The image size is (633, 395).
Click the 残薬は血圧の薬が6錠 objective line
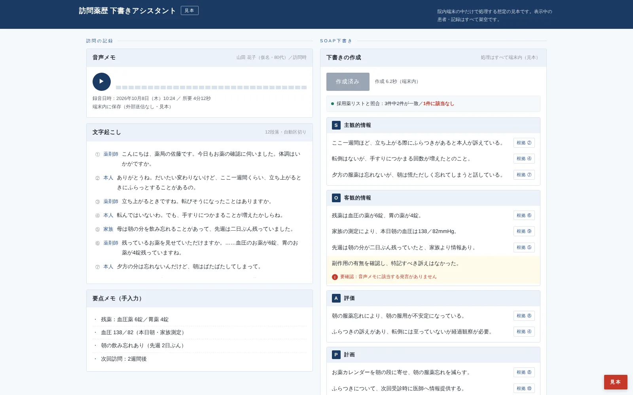[378, 215]
